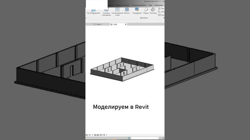Screen dimensions: 250x140
Task: Choose the Схема разрезки стены grid tool
Action: (117, 12)
